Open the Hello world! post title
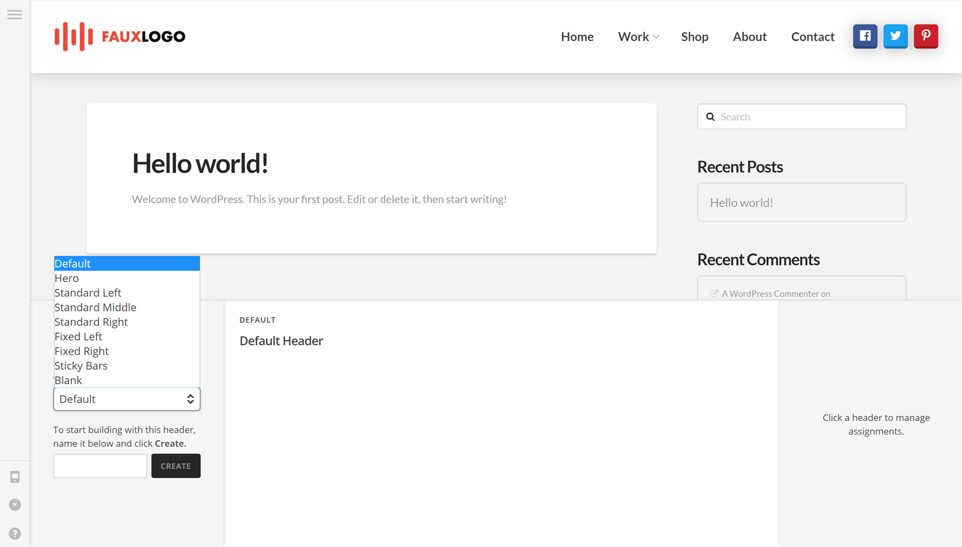 tap(200, 163)
